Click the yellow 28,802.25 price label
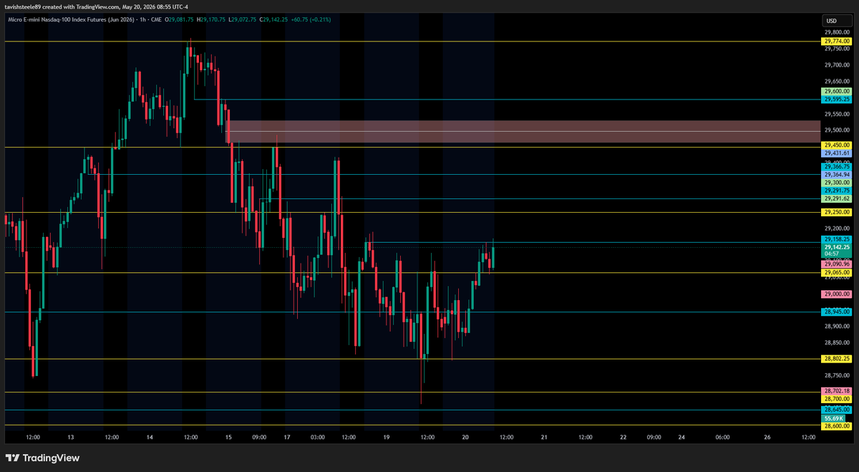Screen dimensions: 859x472 click(837, 359)
